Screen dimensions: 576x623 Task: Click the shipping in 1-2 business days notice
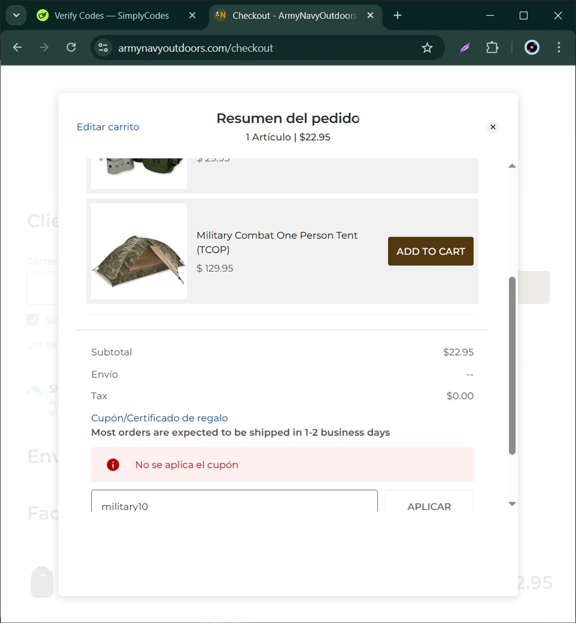240,432
